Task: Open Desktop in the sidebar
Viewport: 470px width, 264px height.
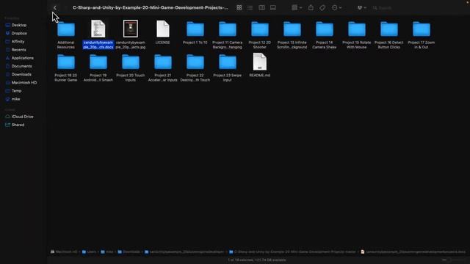Action: coord(18,25)
